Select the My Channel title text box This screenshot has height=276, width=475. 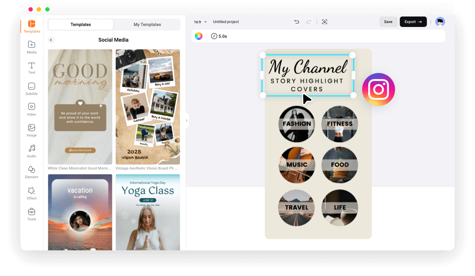pos(308,76)
